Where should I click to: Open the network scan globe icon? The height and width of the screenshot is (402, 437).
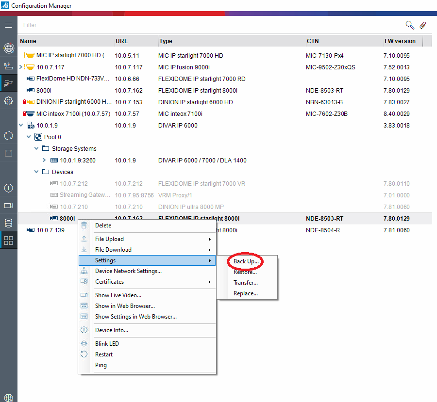pos(9,48)
